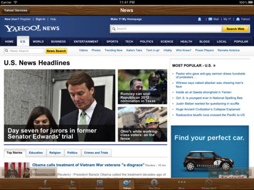Open the My Y! link
Screen dimensions: 254x190
pyautogui.click(x=227, y=19)
